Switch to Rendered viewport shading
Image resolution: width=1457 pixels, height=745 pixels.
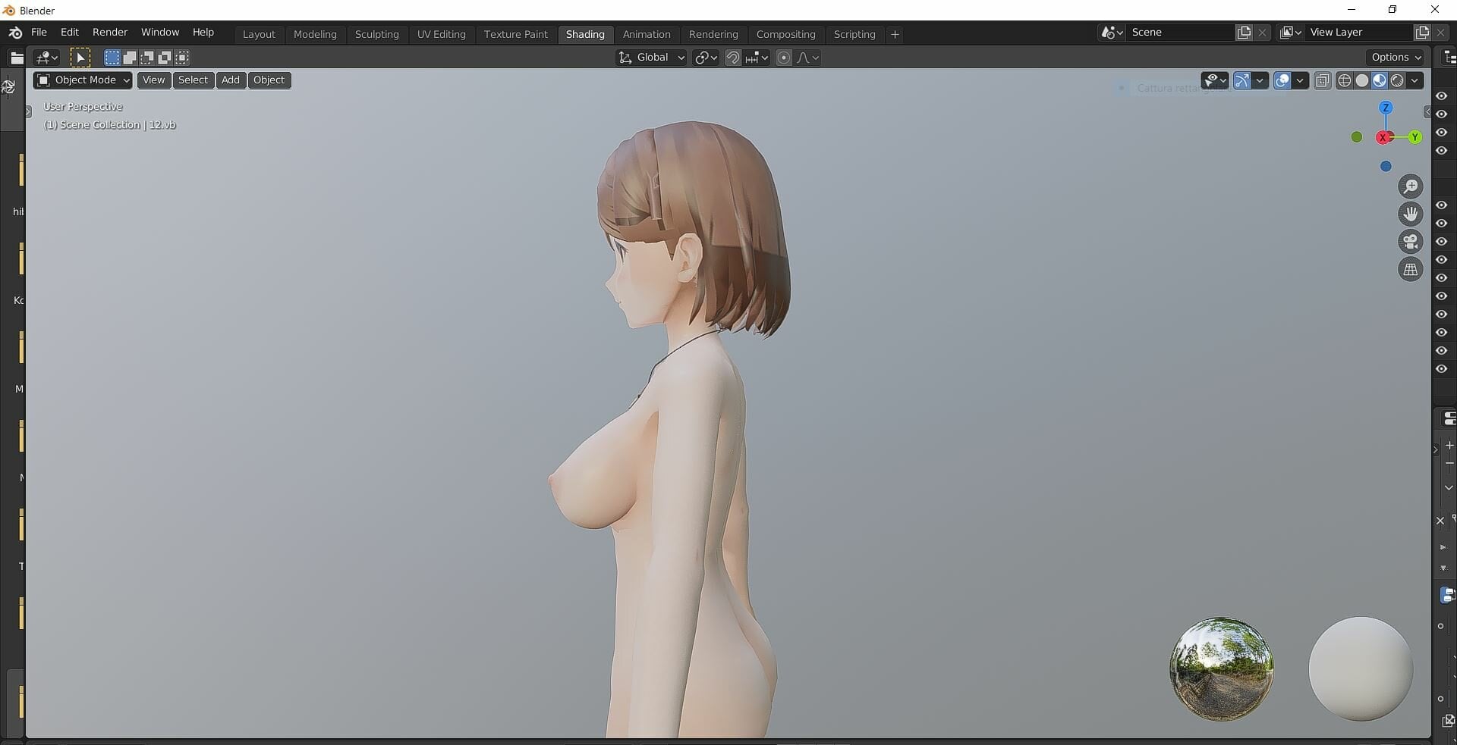click(x=1397, y=80)
